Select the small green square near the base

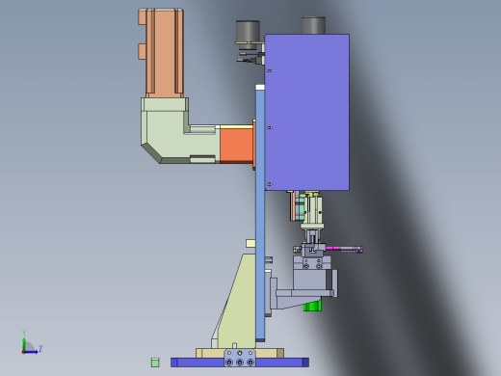pyautogui.click(x=155, y=363)
